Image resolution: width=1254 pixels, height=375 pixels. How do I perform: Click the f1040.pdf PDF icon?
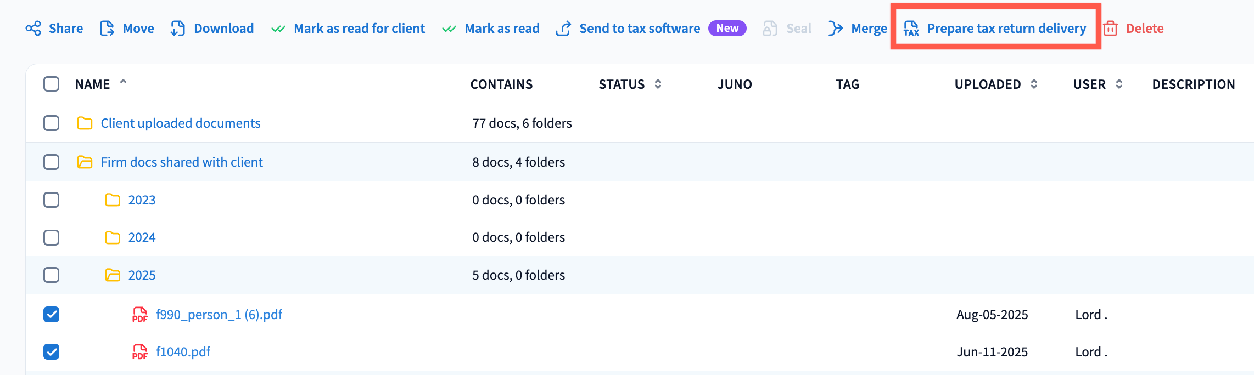140,352
